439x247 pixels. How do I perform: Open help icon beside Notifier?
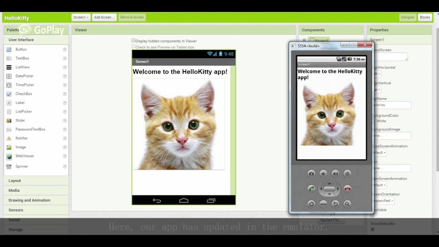64,138
